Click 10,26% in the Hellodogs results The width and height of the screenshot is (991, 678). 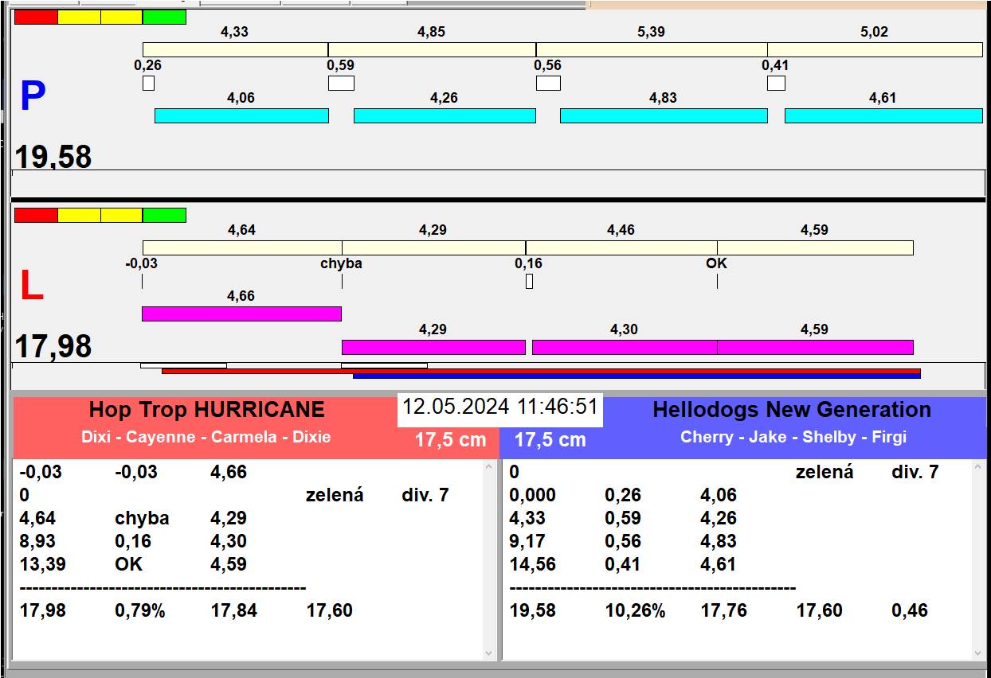click(x=635, y=611)
